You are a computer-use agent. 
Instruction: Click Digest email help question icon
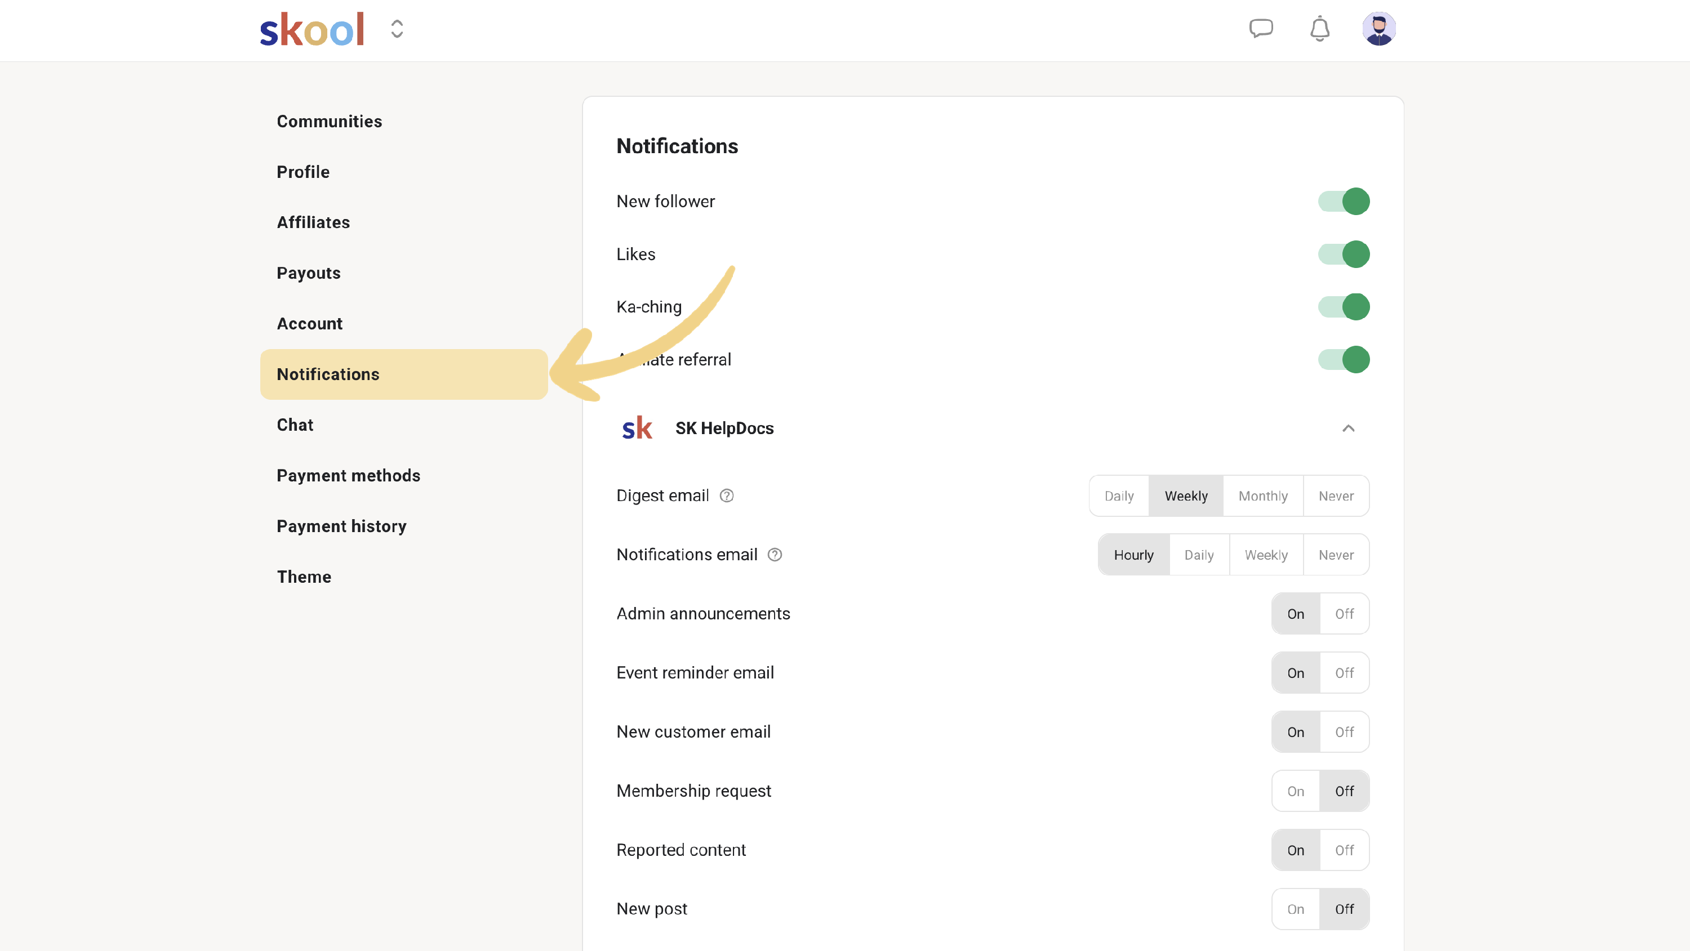(x=726, y=496)
